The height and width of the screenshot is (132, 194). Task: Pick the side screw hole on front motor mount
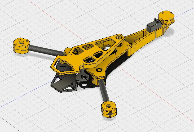click(x=110, y=115)
